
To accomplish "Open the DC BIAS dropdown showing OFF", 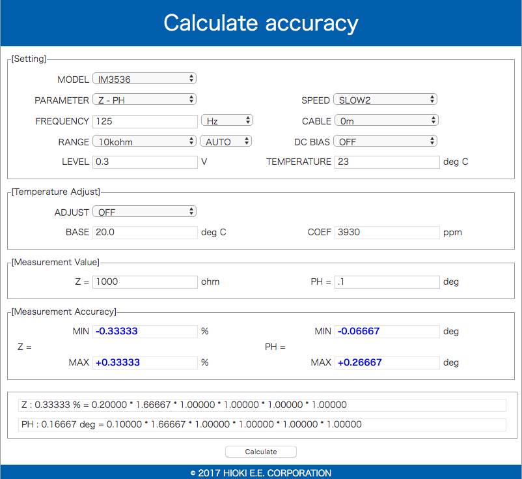I will pos(385,141).
